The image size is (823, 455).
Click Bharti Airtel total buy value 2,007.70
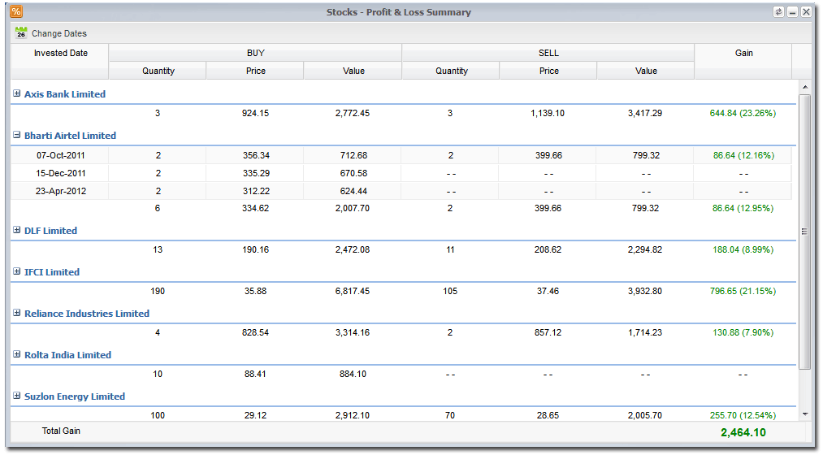[x=352, y=208]
